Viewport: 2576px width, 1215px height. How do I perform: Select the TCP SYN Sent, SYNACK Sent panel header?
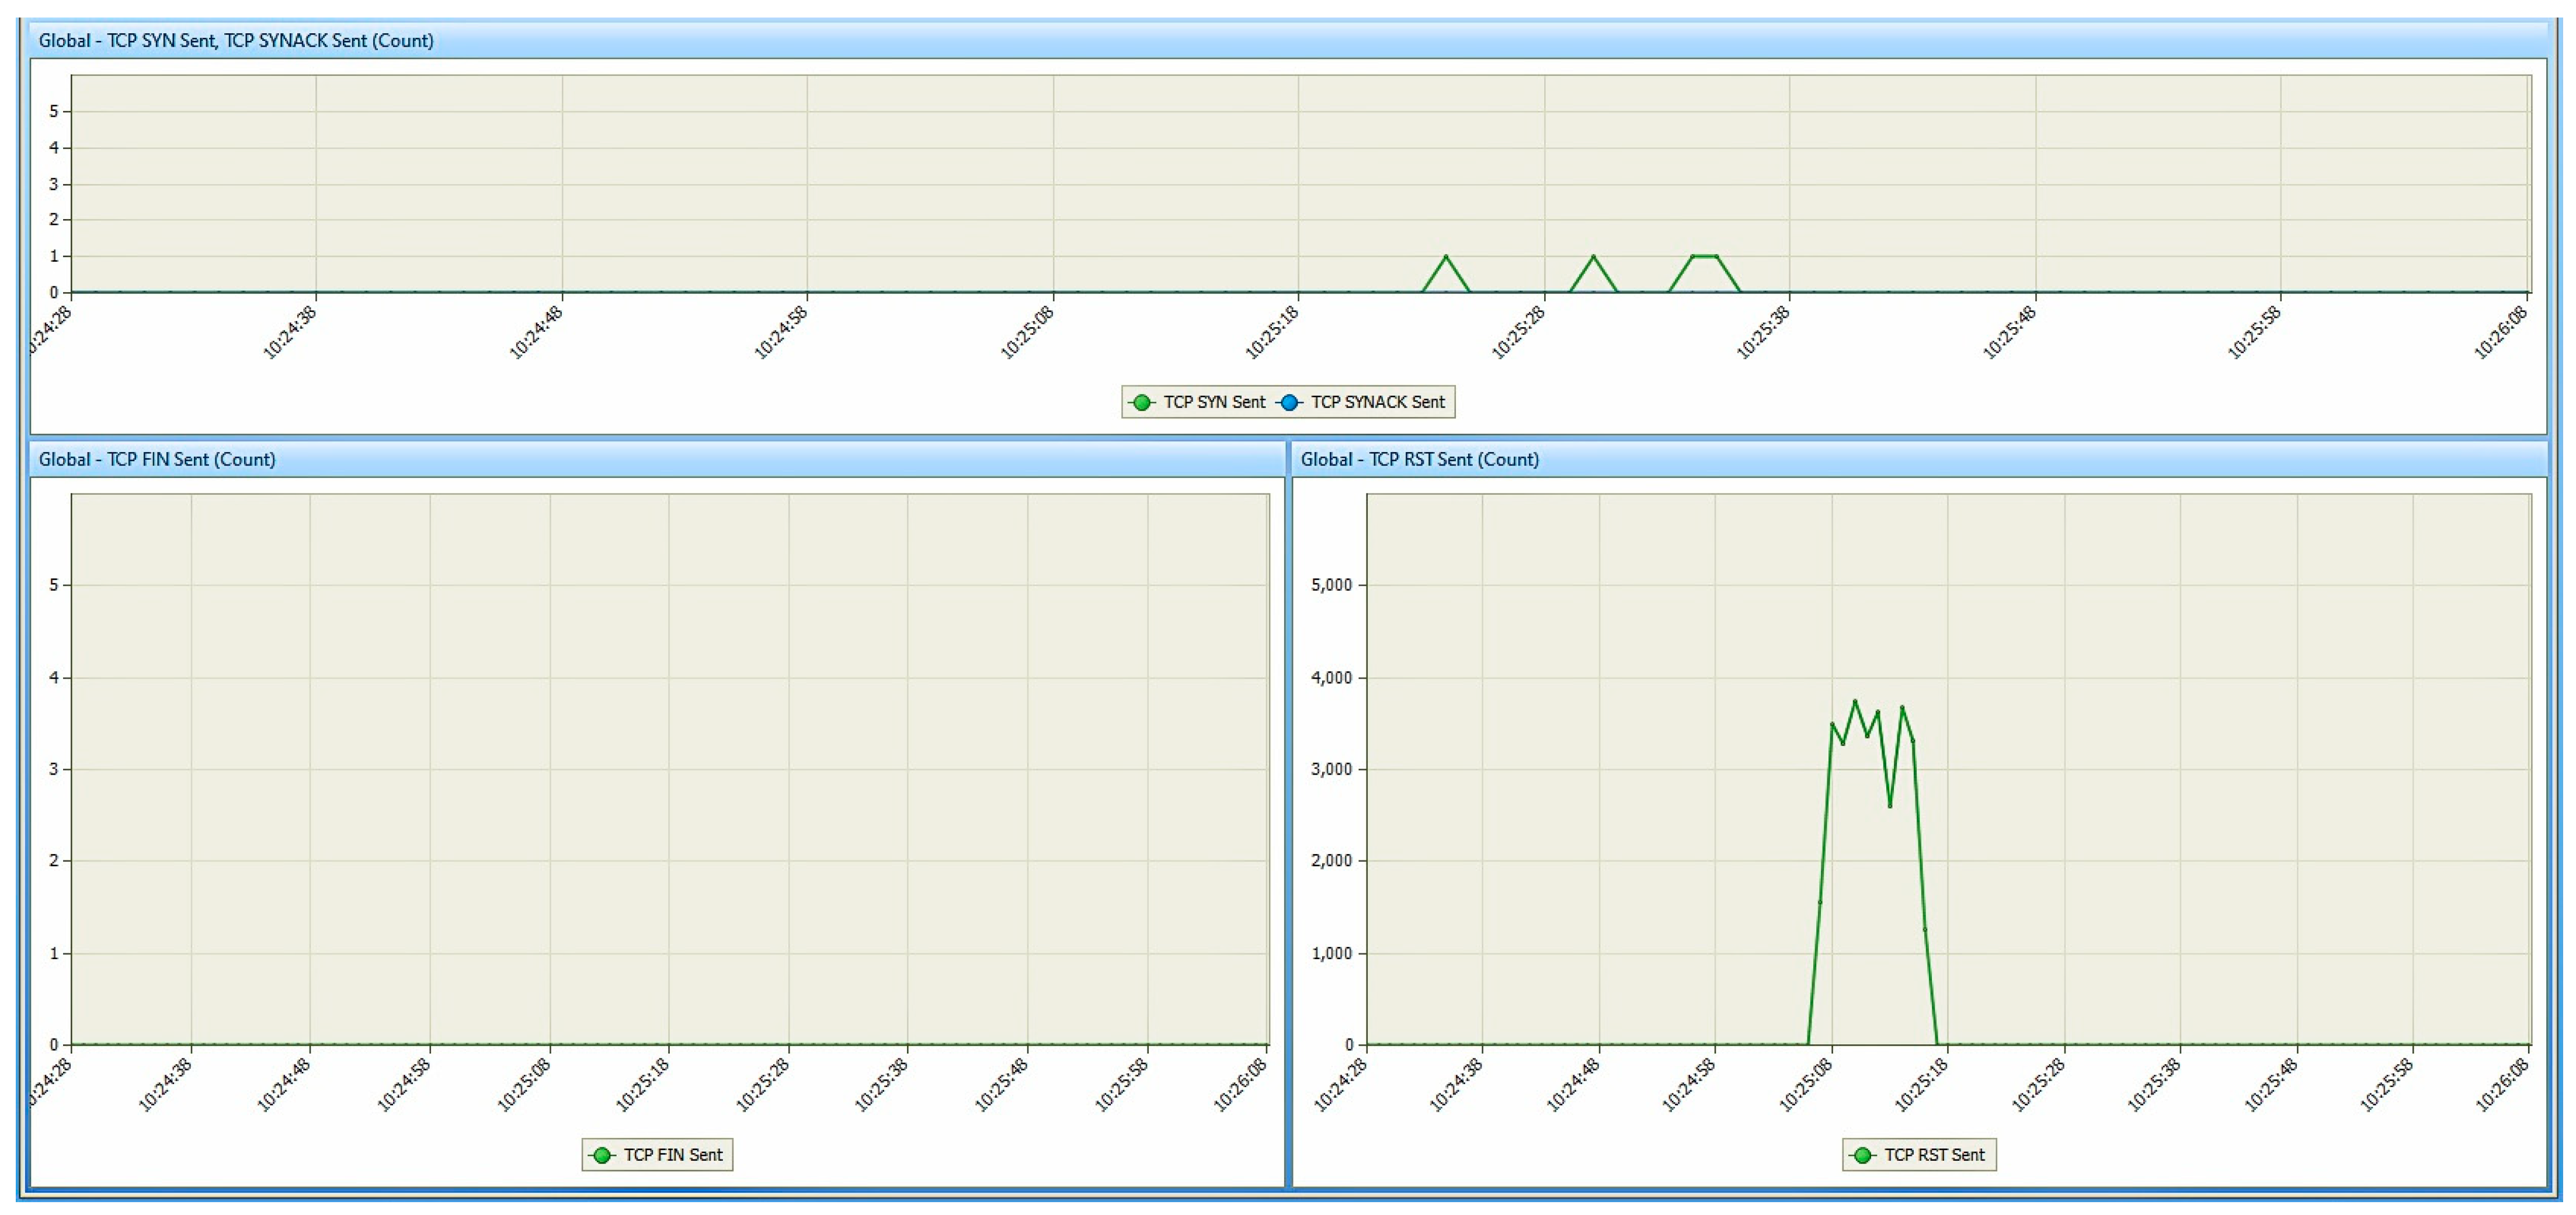tap(236, 41)
